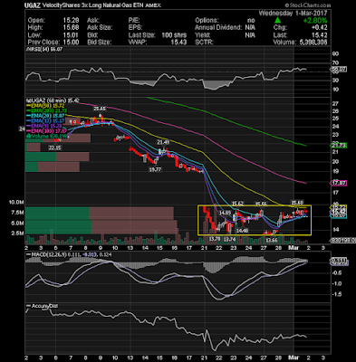The image size is (356, 362).
Task: Click the 13.66 price low annotation
Action: (271, 240)
